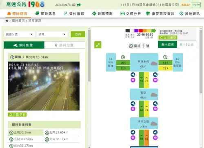Click 即時路況 breadcrumb link

tap(18, 21)
